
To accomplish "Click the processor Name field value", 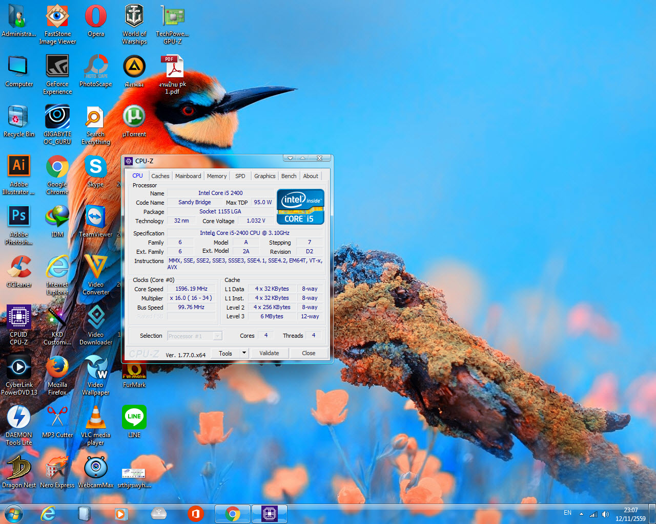I will point(220,193).
